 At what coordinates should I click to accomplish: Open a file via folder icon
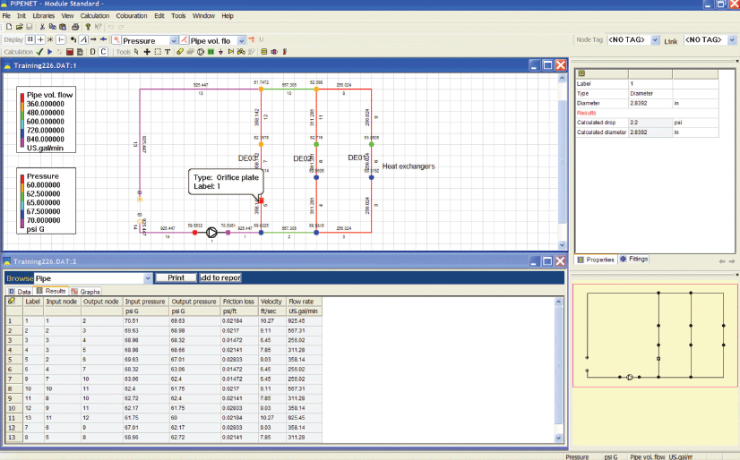[19, 28]
